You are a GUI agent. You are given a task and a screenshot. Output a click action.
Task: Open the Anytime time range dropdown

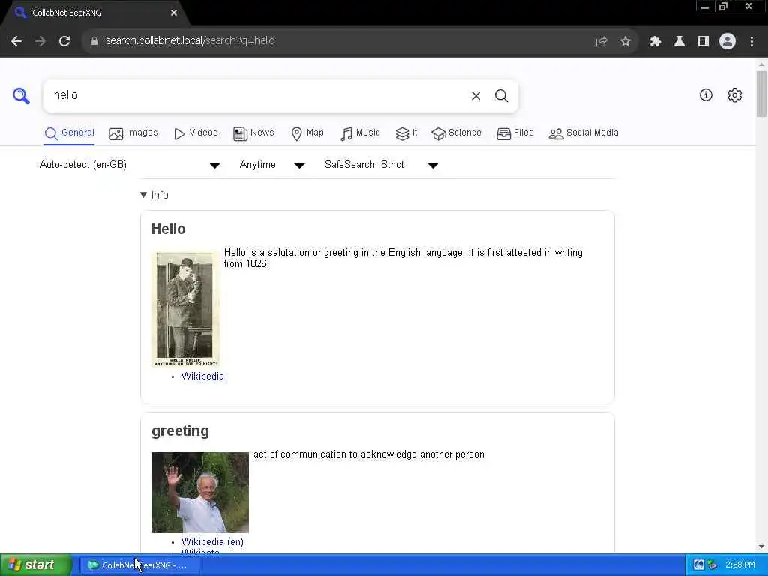coord(272,165)
